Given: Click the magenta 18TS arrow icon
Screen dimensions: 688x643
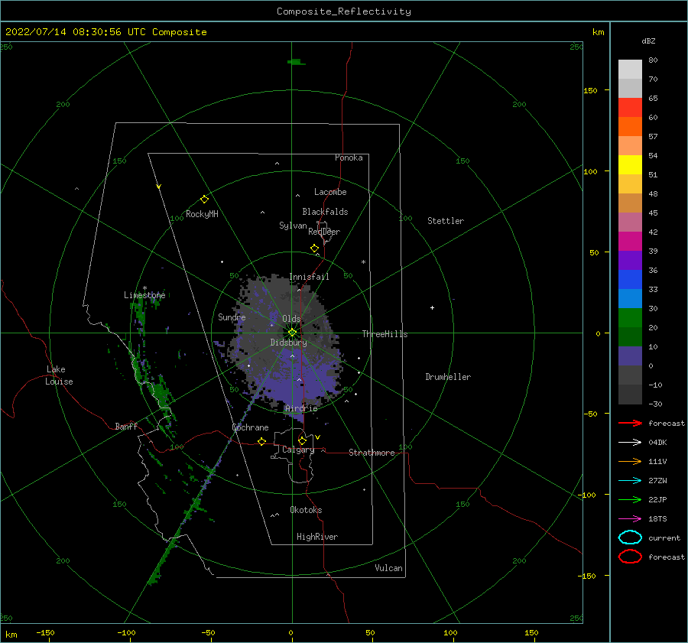Looking at the screenshot, I should coord(630,519).
